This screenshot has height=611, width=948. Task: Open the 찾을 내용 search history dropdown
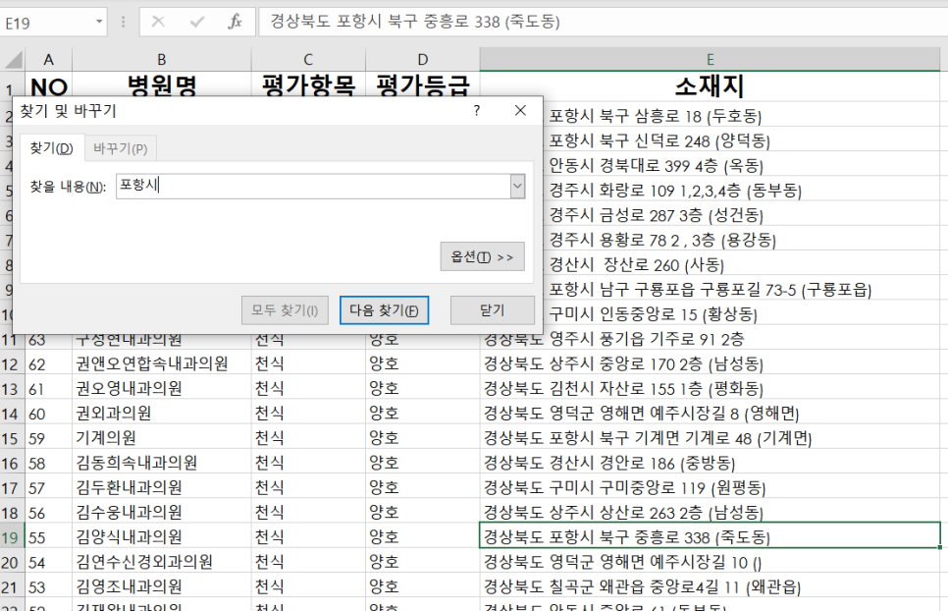(517, 187)
